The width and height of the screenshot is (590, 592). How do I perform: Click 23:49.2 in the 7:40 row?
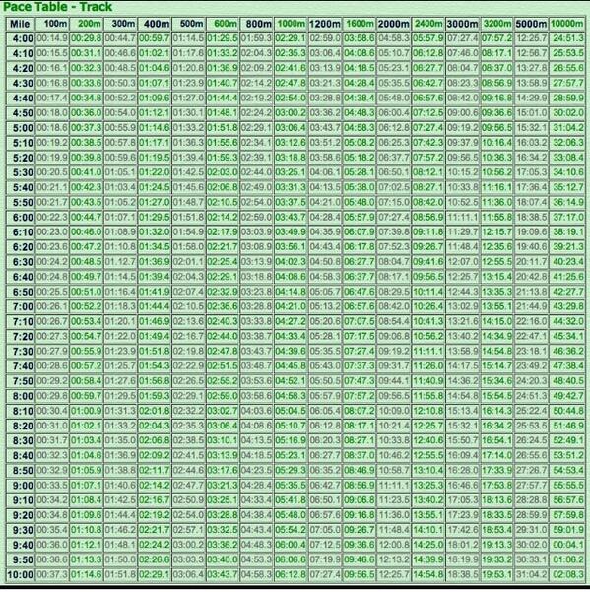pyautogui.click(x=531, y=366)
